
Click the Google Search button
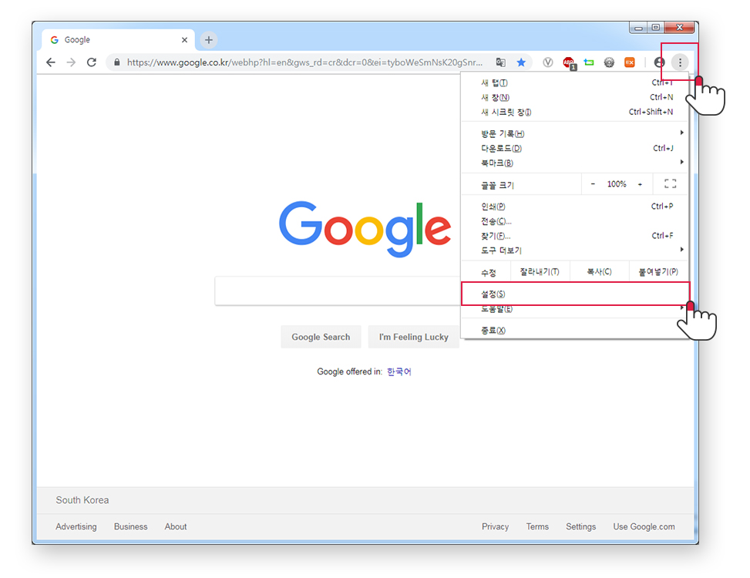point(321,337)
